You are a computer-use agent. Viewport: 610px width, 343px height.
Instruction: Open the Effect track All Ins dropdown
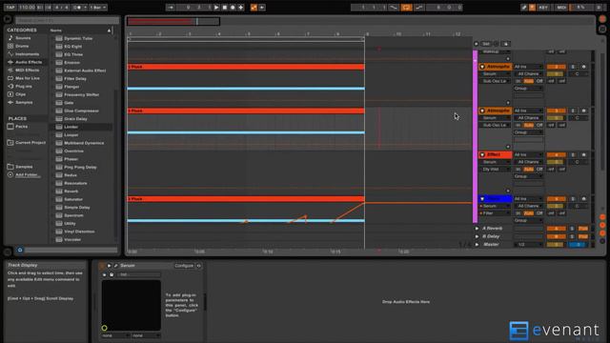(528, 154)
